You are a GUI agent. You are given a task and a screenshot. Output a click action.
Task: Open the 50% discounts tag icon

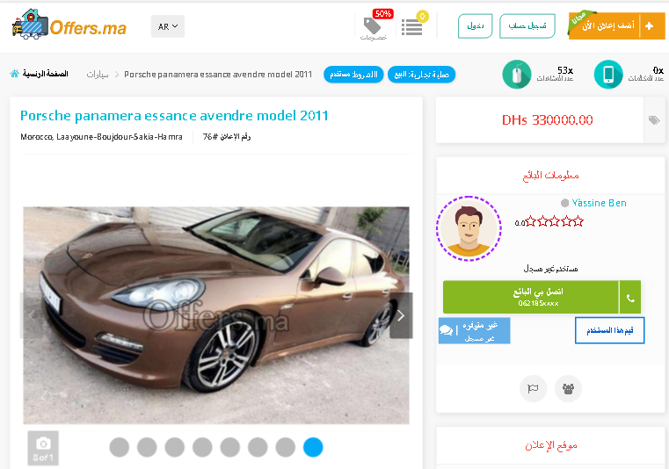pos(374,25)
